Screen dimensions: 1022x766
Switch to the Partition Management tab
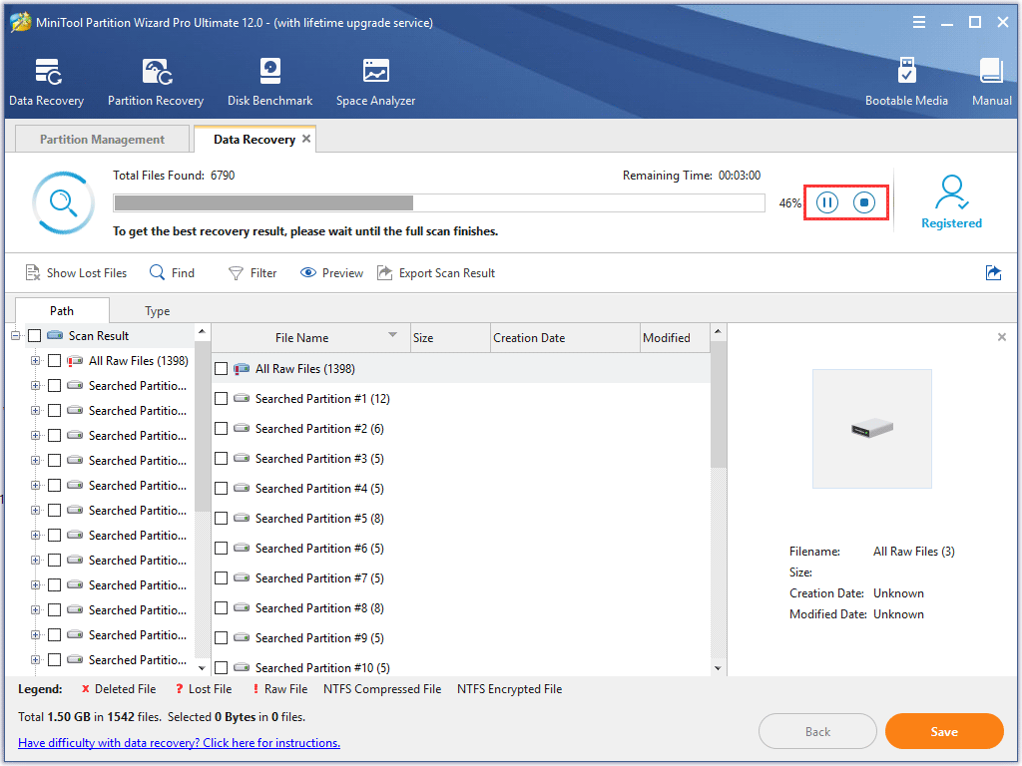102,140
